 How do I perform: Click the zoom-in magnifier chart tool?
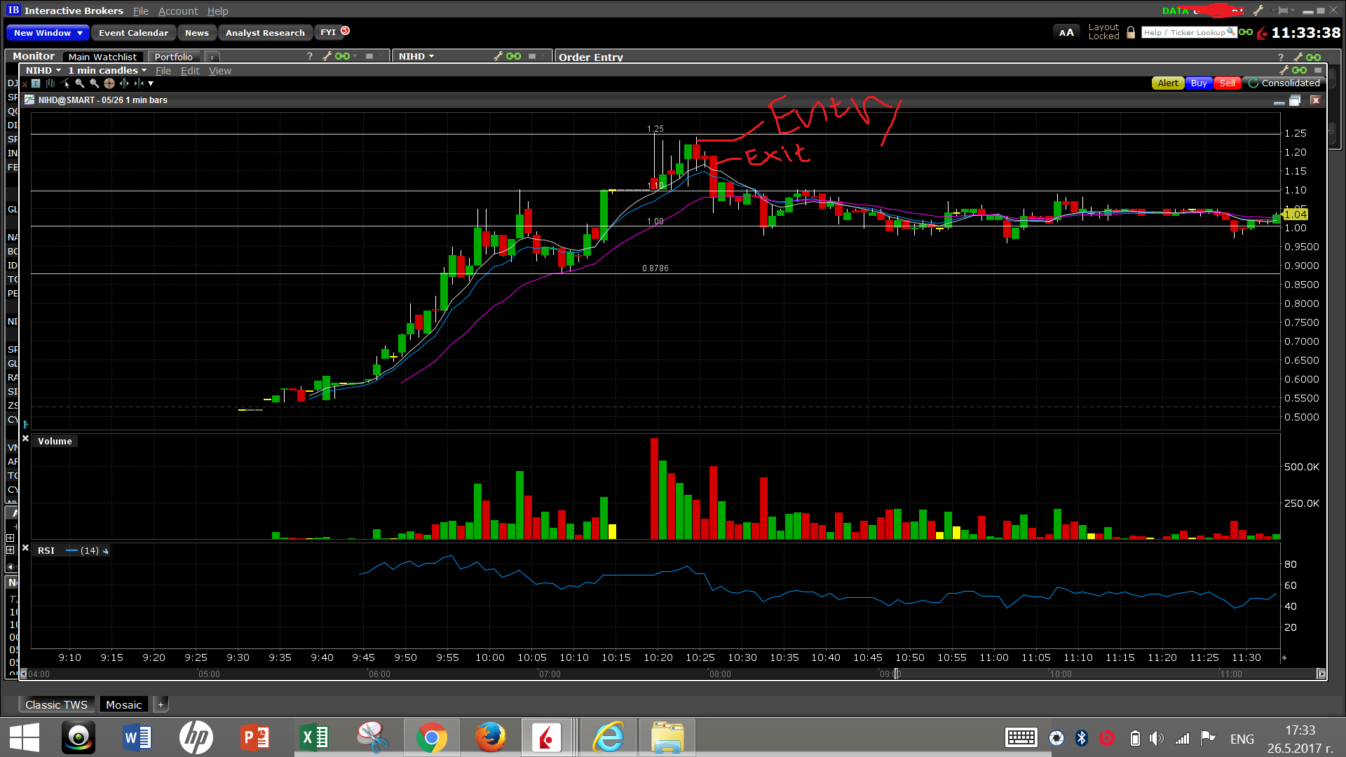(79, 83)
